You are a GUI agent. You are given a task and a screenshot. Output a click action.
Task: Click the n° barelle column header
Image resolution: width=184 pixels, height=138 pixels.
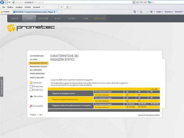tap(154, 89)
